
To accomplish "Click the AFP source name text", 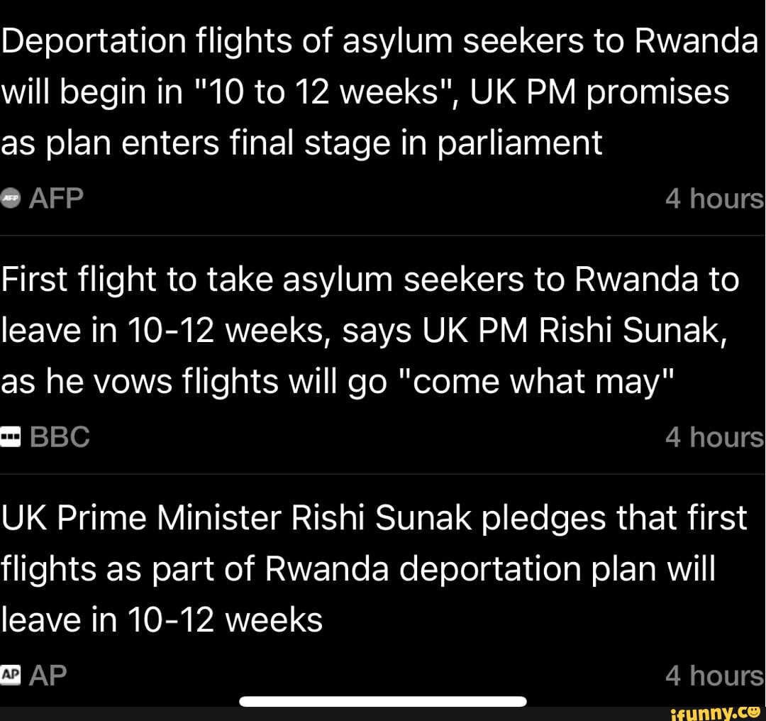I will tap(55, 199).
